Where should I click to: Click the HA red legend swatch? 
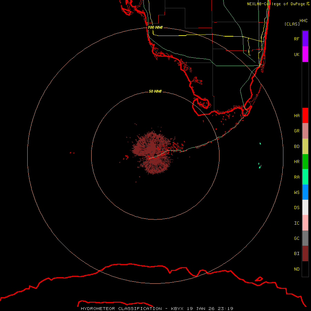coord(305,115)
